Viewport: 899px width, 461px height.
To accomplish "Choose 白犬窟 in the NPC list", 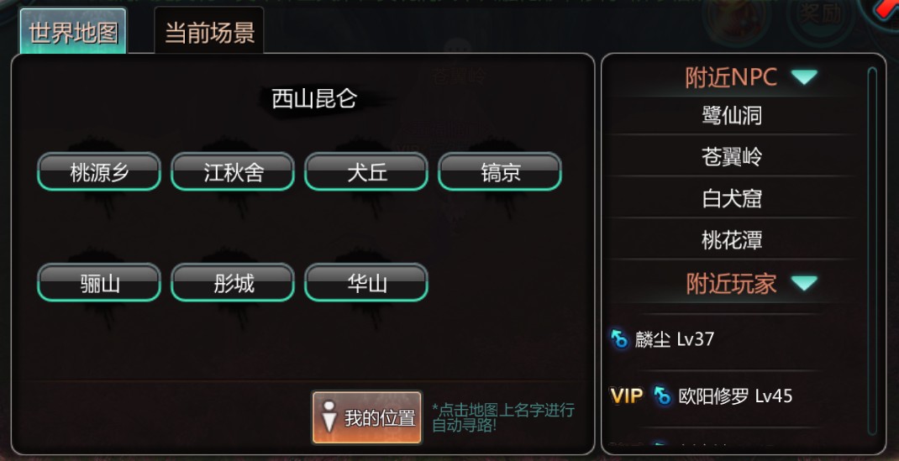I will coord(732,198).
